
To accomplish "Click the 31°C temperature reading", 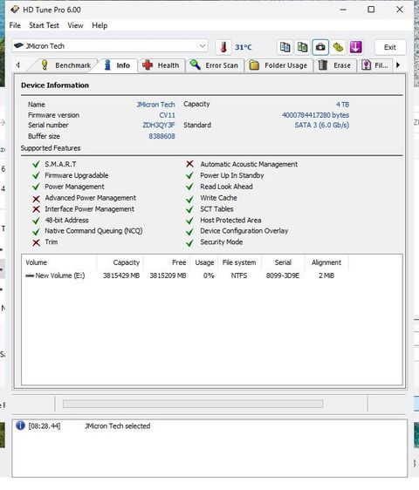I will 244,47.
